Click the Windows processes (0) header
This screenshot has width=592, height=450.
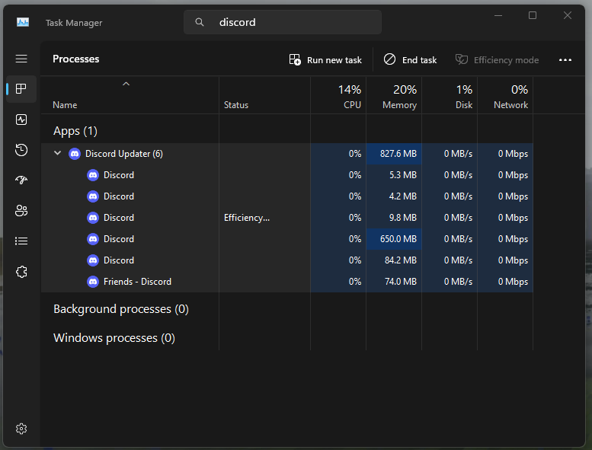114,338
